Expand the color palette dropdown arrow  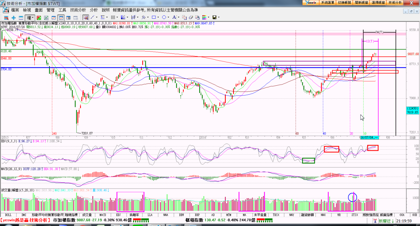coord(209,17)
